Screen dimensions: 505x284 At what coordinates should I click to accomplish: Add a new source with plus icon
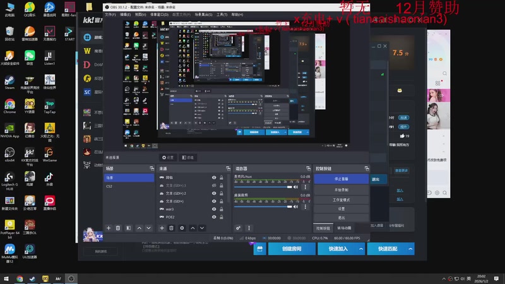pyautogui.click(x=162, y=228)
